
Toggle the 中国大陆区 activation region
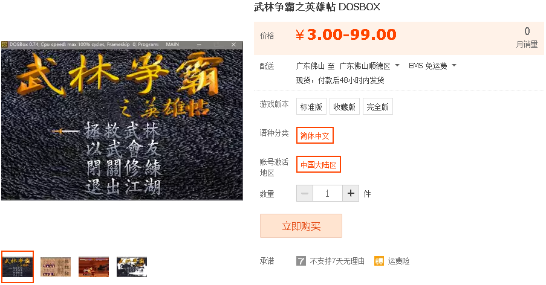tap(318, 165)
